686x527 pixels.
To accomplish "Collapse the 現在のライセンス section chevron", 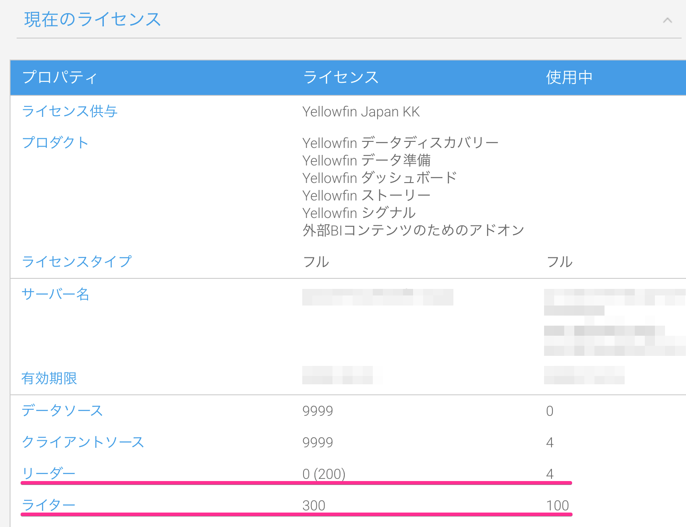I will pos(667,20).
